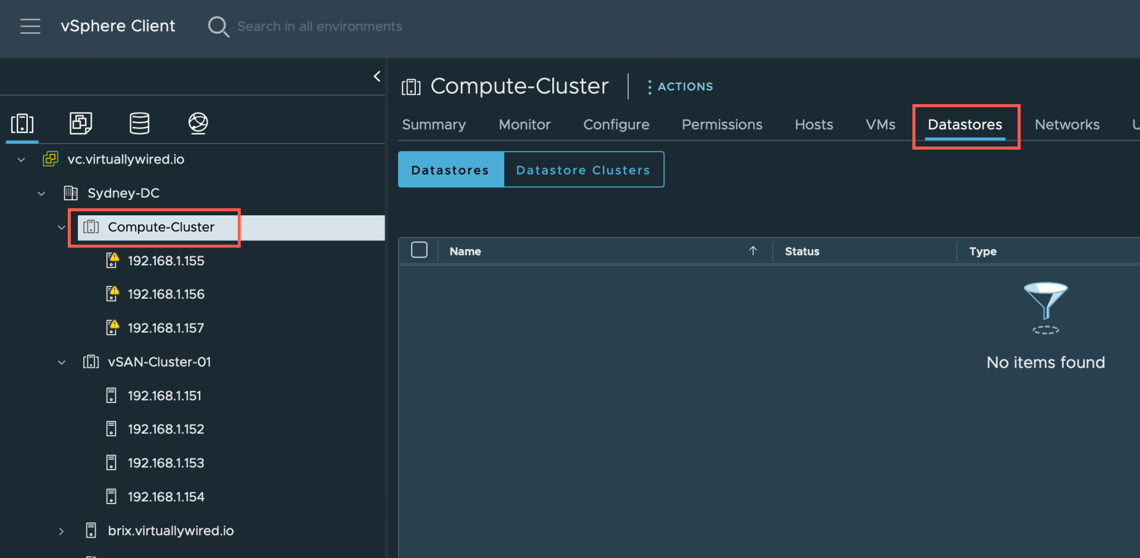
Task: Click host icon for 192.168.1.151
Action: (111, 396)
